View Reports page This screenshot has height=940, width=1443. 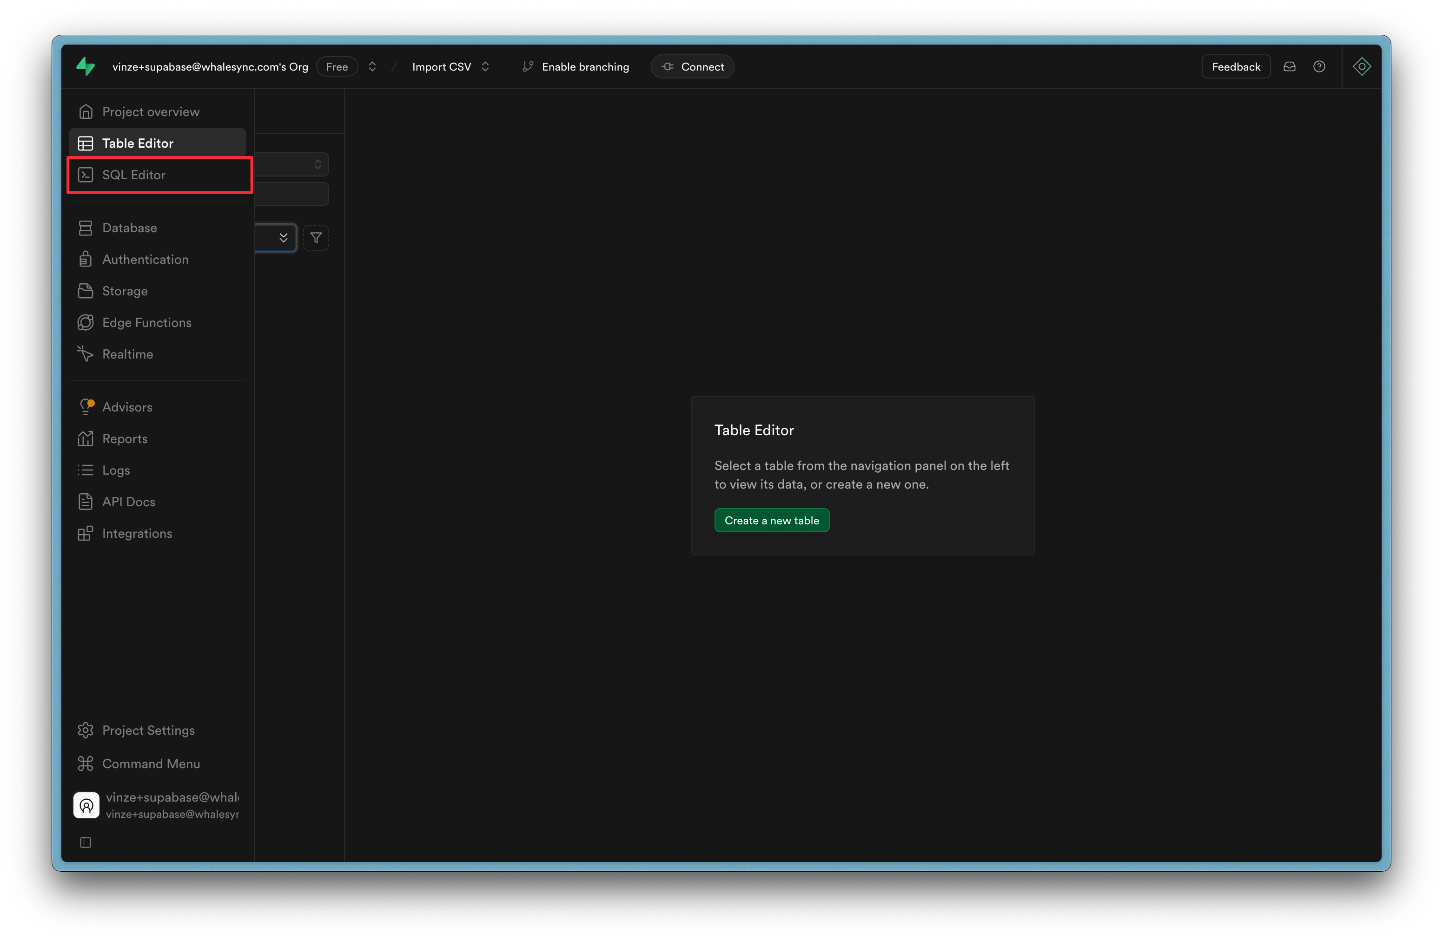click(x=158, y=438)
